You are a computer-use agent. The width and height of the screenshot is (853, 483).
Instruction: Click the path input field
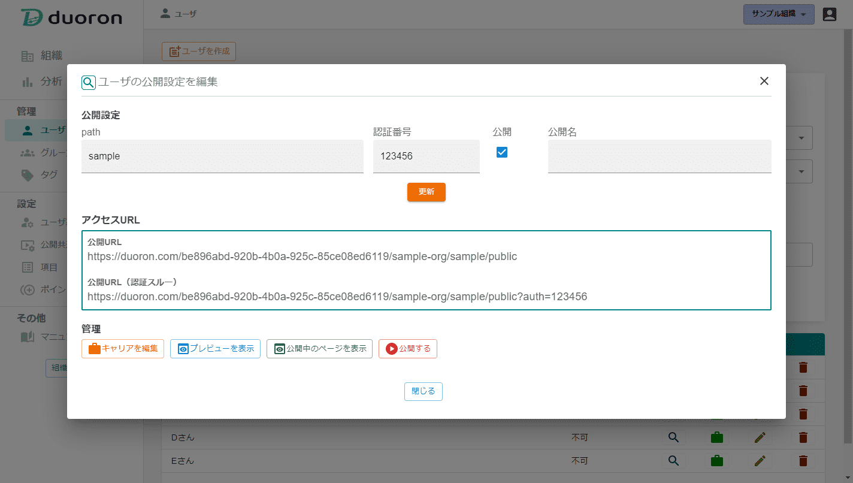coord(222,156)
